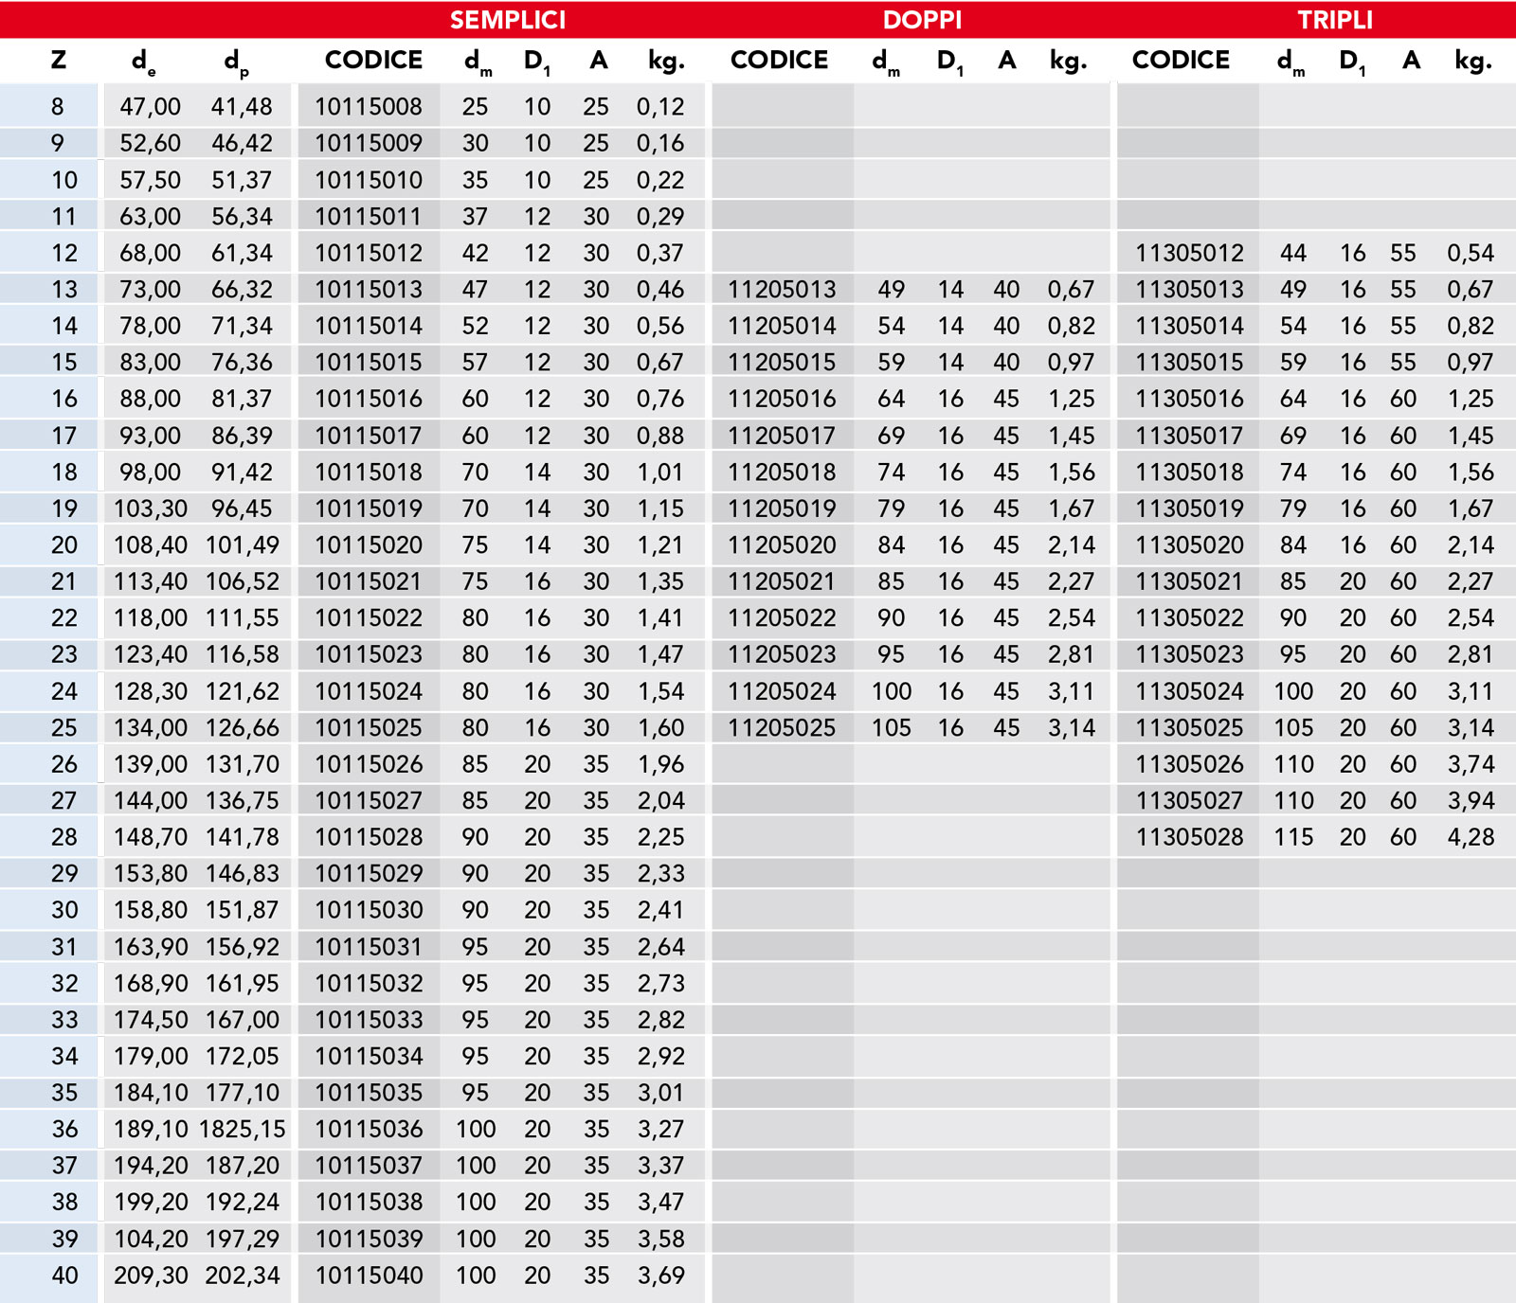This screenshot has height=1303, width=1516.
Task: Choose product code 10115026
Action: (x=369, y=764)
